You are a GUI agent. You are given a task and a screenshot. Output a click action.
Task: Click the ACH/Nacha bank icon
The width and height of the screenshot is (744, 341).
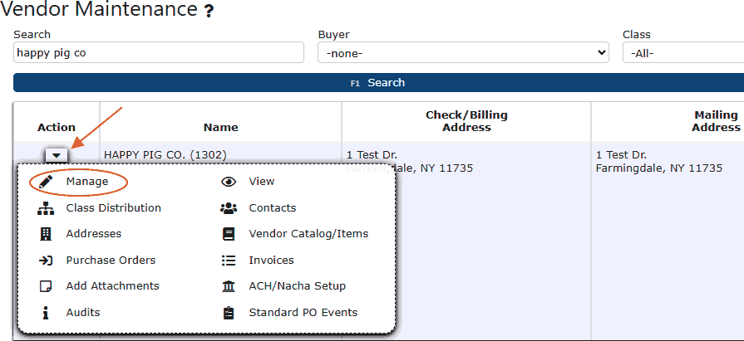pyautogui.click(x=229, y=286)
